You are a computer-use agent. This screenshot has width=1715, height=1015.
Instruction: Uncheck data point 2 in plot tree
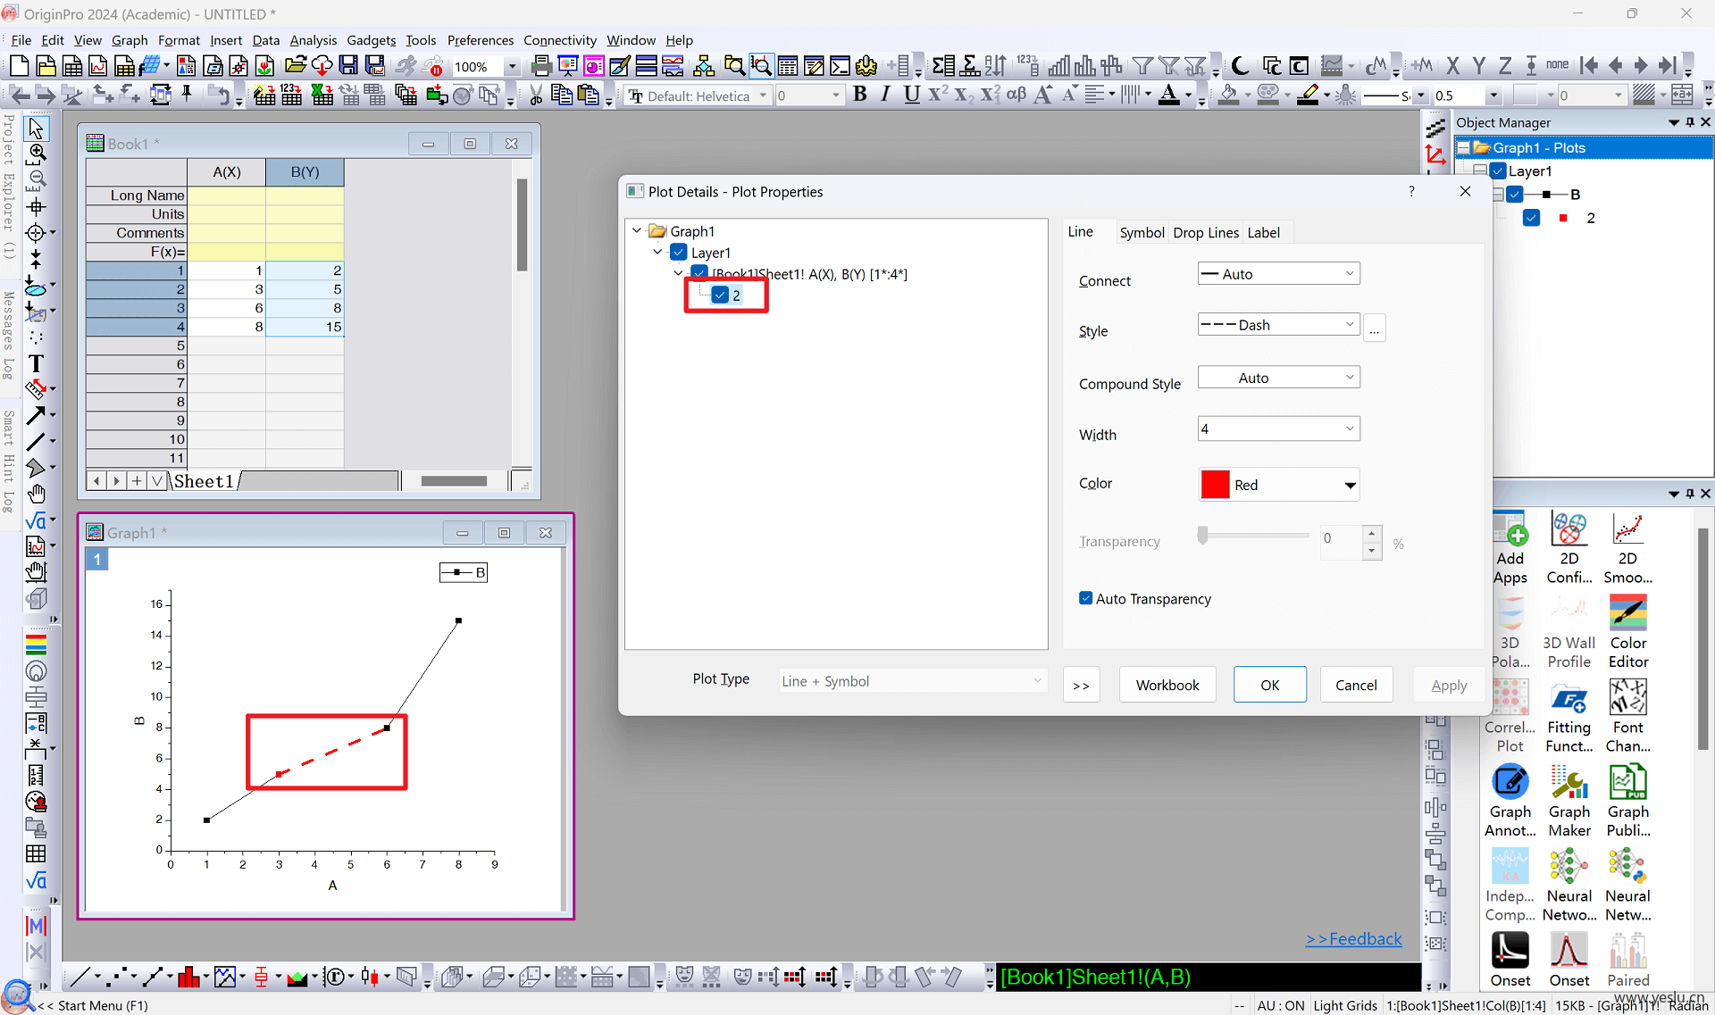[720, 295]
